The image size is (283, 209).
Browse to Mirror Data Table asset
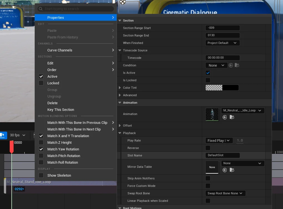coord(232,170)
